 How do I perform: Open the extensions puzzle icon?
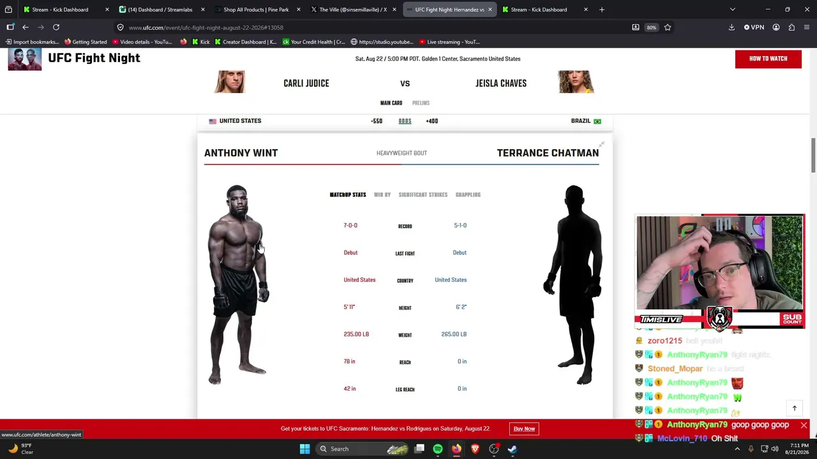coord(791,27)
